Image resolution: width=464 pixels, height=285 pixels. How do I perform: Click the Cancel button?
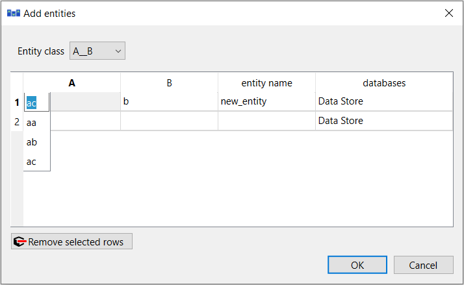click(423, 265)
